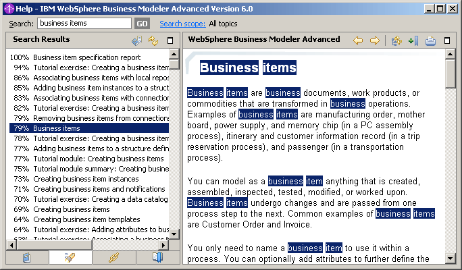Minimize the Help window
This screenshot has width=462, height=270.
[429, 9]
